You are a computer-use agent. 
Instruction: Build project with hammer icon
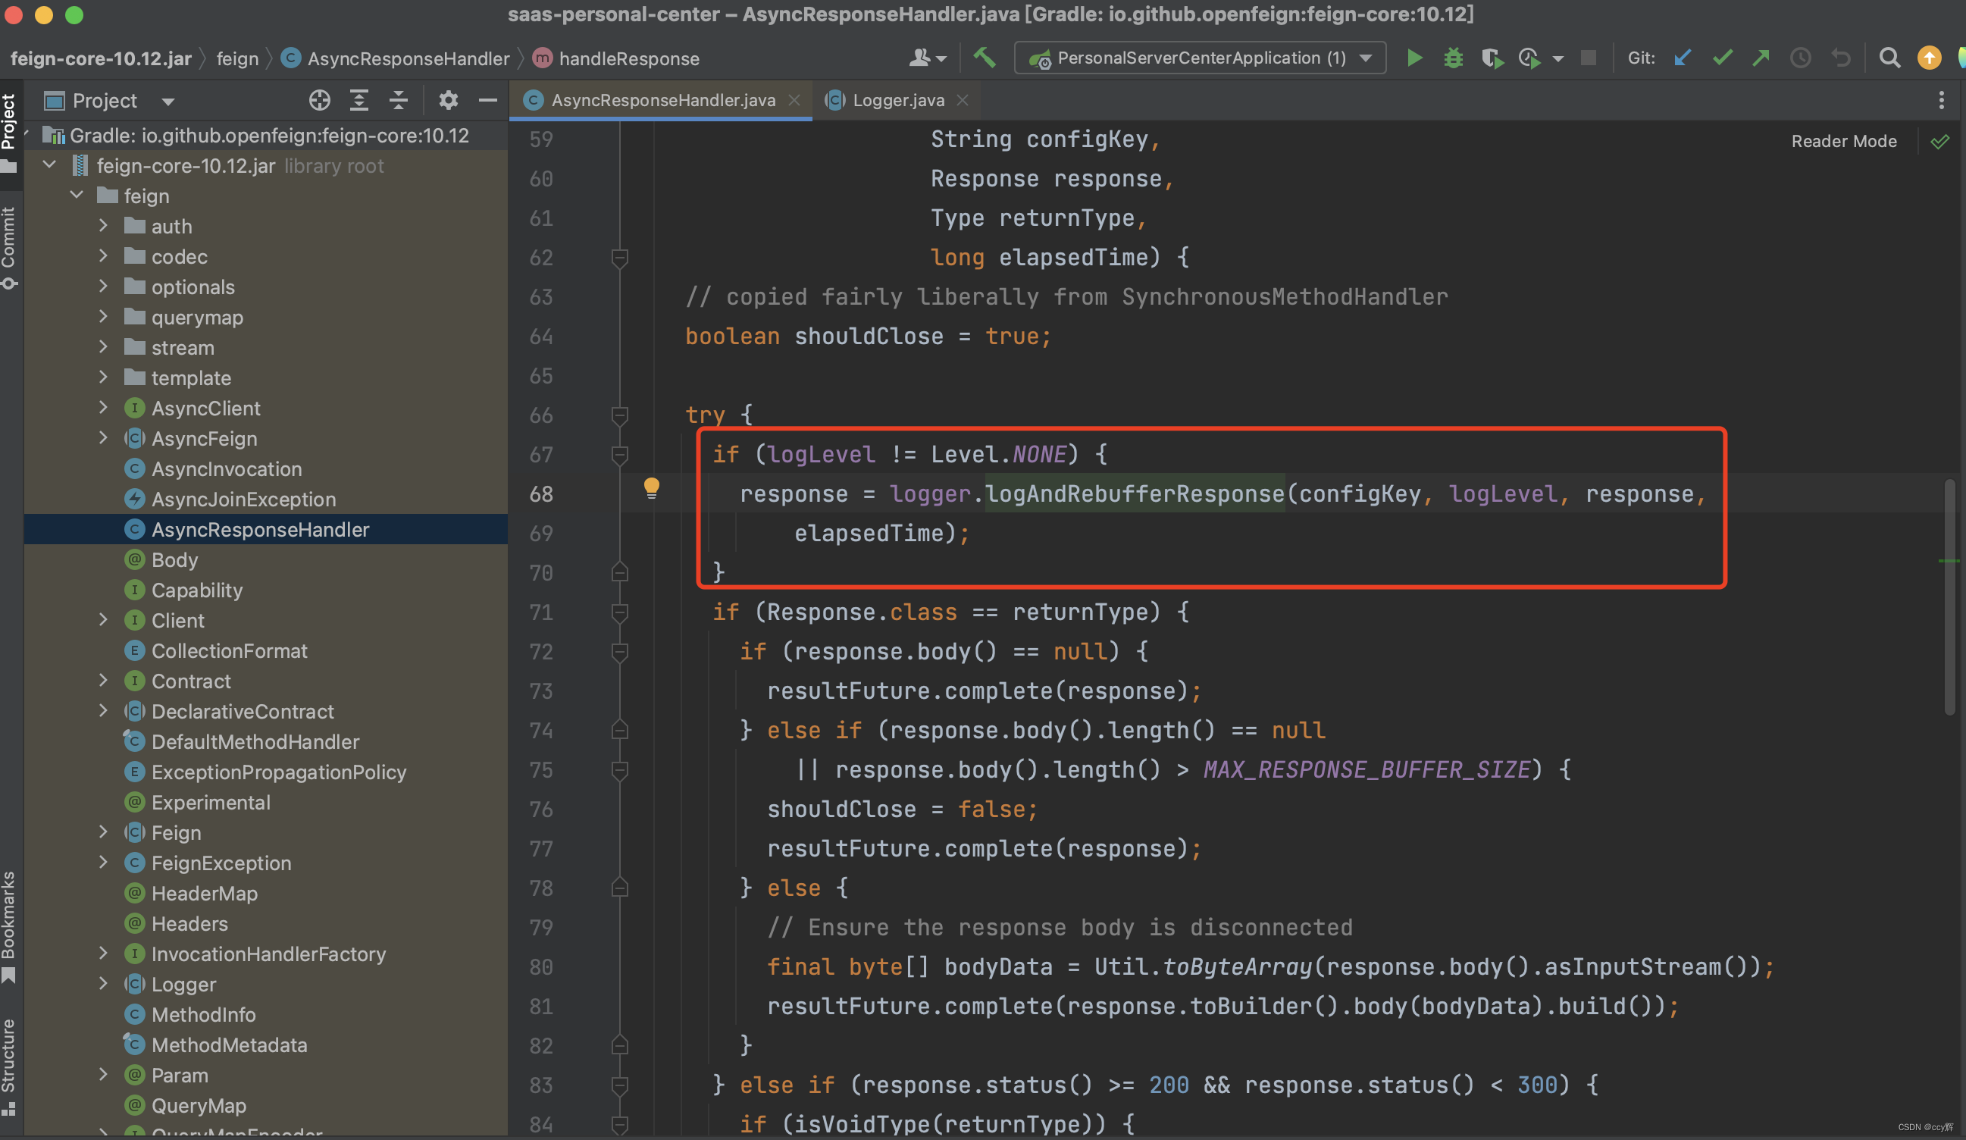(x=985, y=57)
